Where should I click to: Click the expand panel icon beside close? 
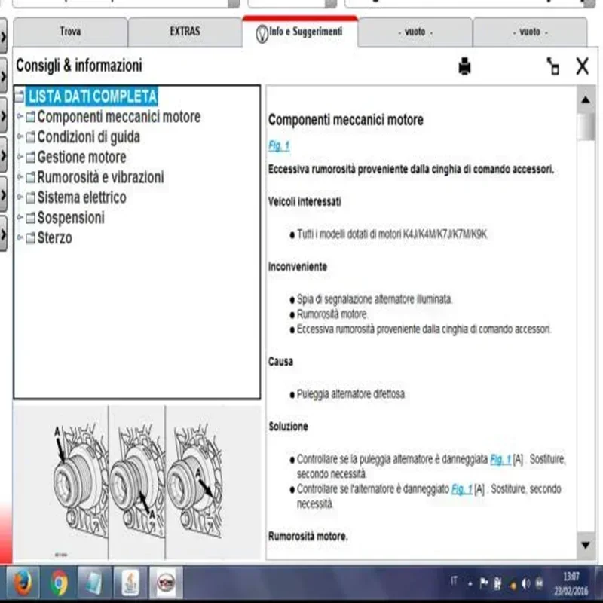click(553, 67)
